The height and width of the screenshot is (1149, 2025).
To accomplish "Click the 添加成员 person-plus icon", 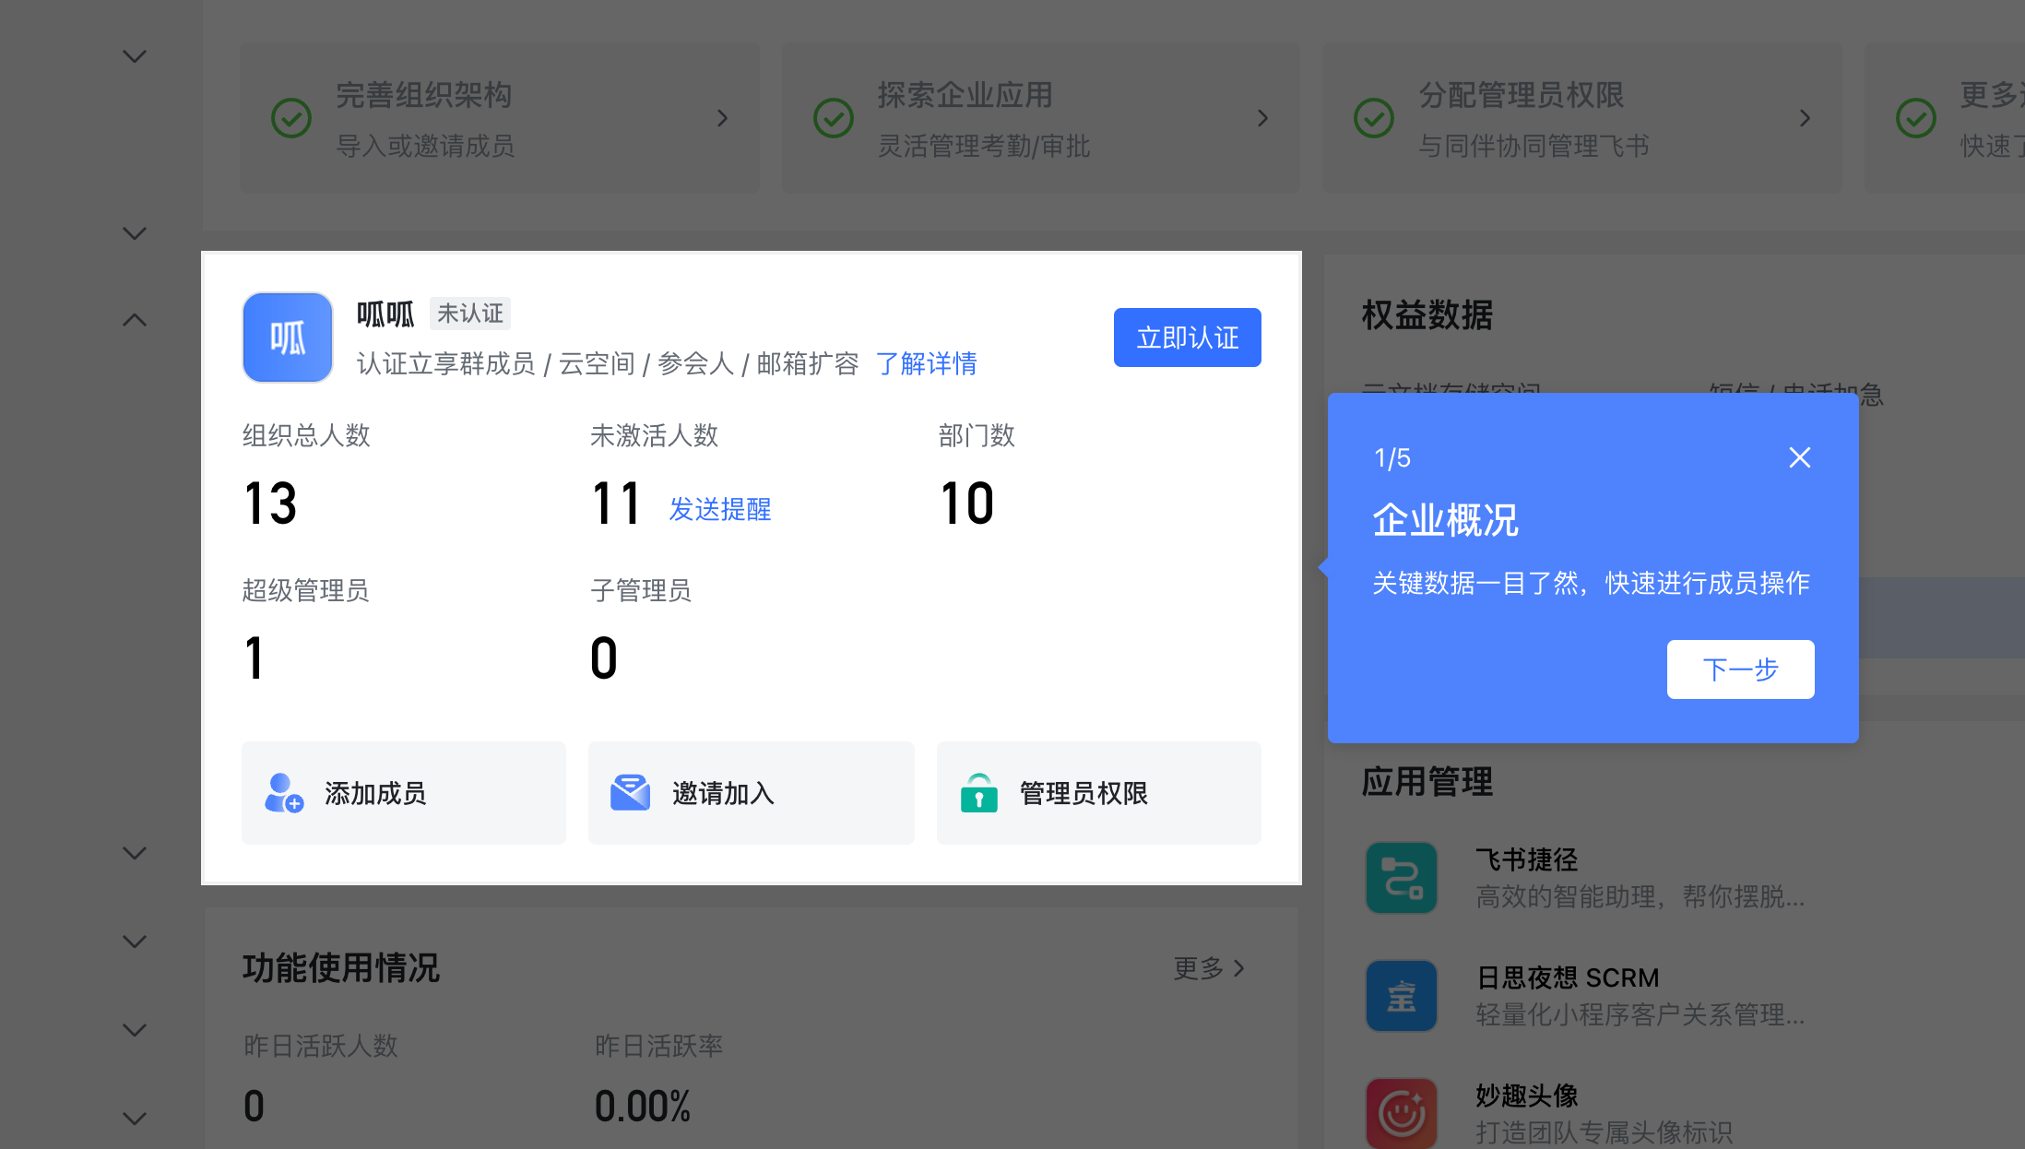I will pos(283,793).
